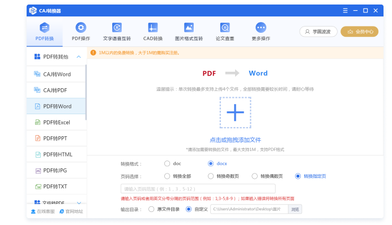Image resolution: width=392 pixels, height=225 pixels.
Task: Collapse the PDF转其他 section chevron
Action: 79,57
